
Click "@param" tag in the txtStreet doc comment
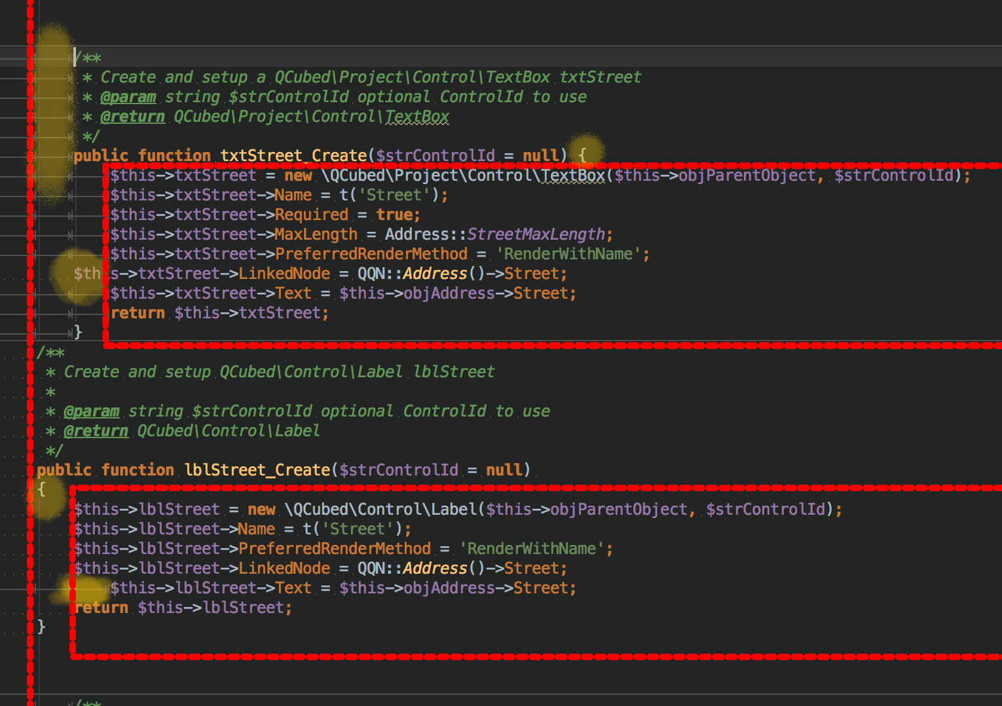click(128, 97)
